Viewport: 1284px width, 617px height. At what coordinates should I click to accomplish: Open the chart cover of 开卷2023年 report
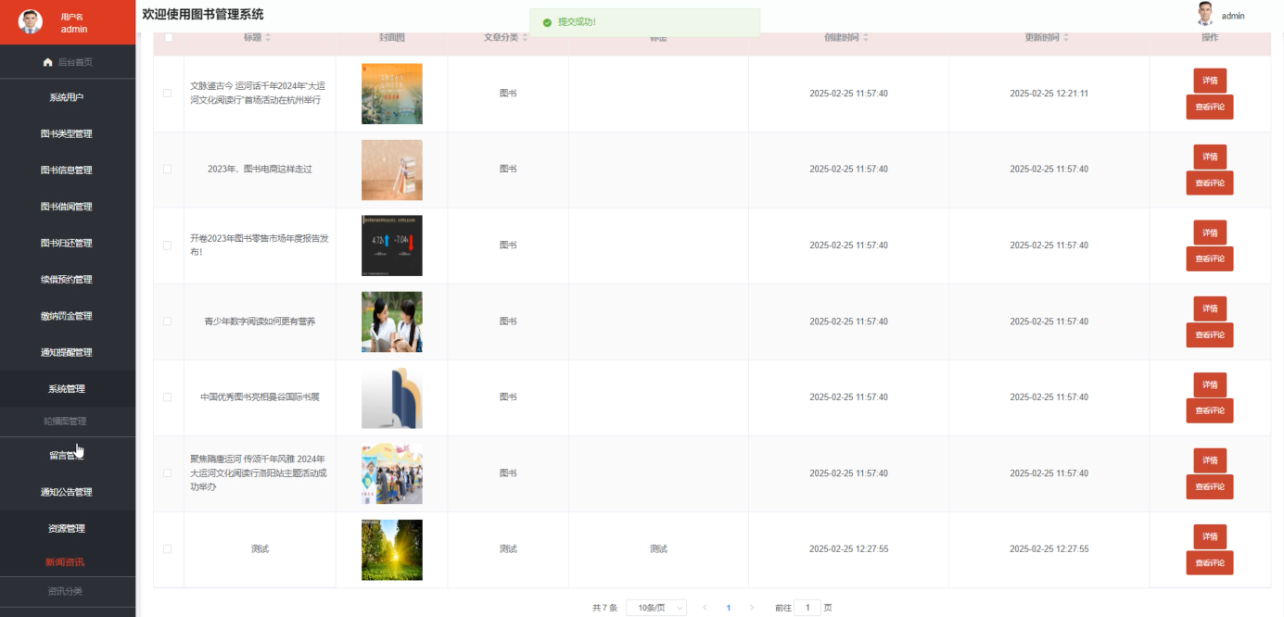pos(392,246)
